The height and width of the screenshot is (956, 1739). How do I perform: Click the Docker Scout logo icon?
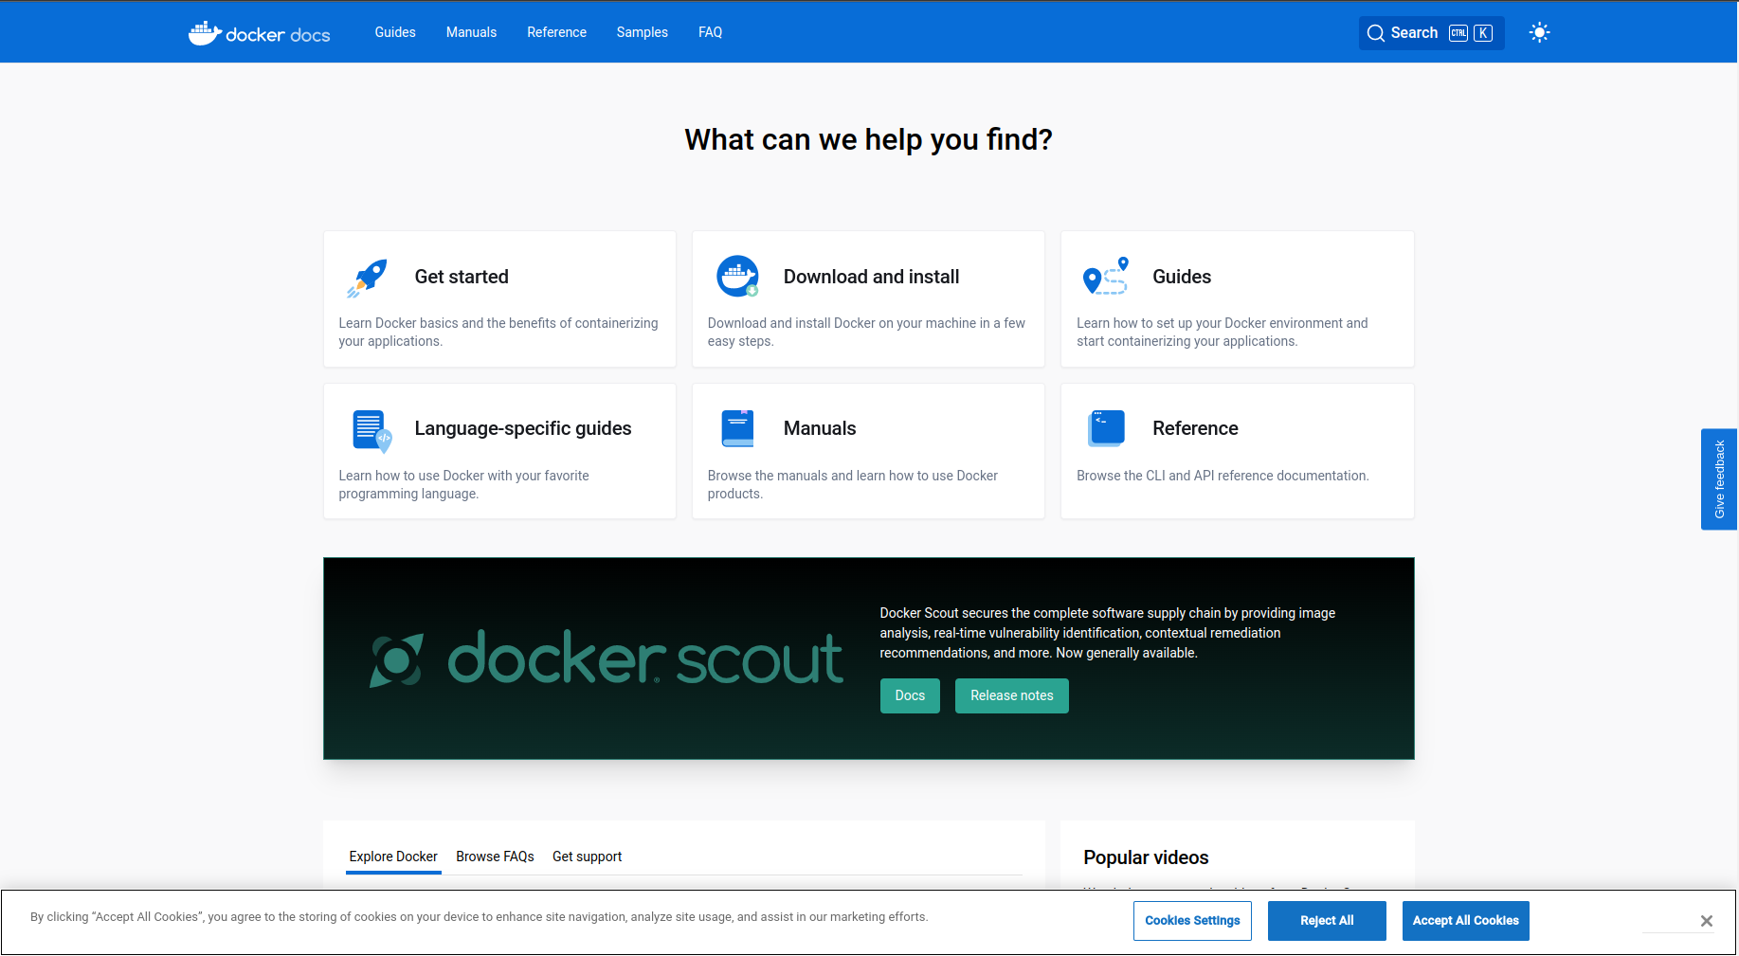[396, 659]
